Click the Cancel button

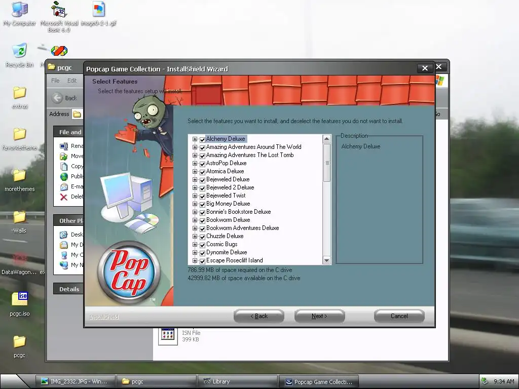pyautogui.click(x=399, y=316)
